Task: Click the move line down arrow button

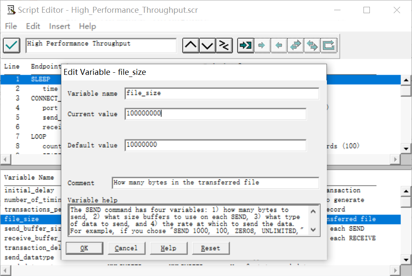Action: coord(207,46)
